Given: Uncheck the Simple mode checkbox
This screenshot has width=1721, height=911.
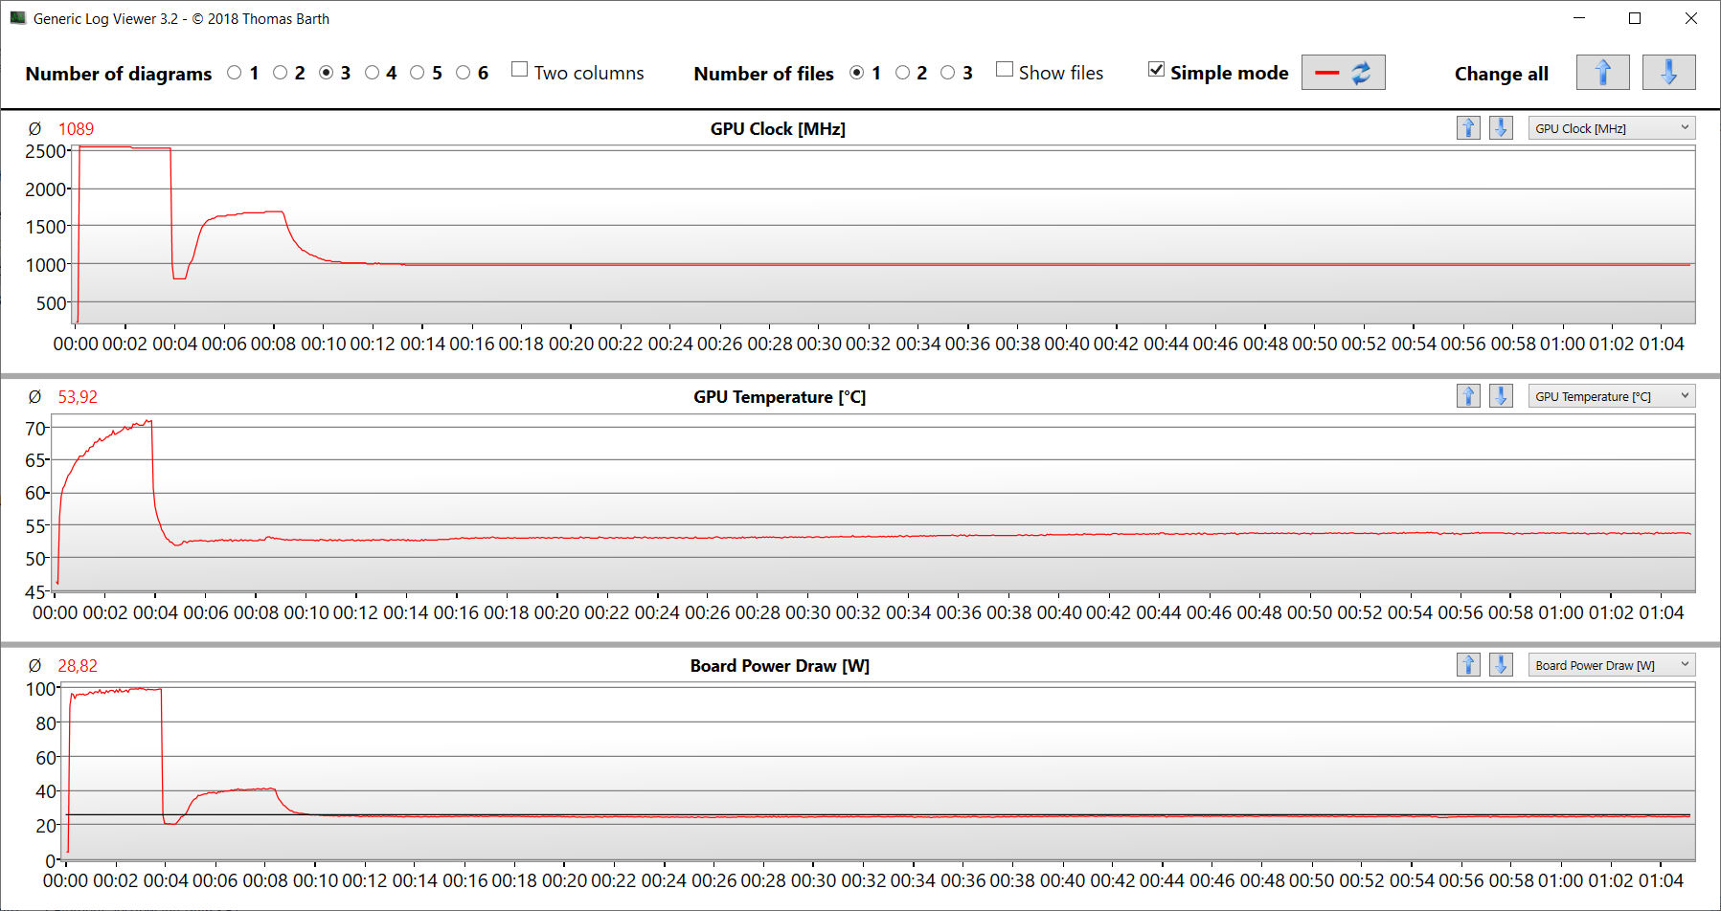Looking at the screenshot, I should click(1157, 70).
